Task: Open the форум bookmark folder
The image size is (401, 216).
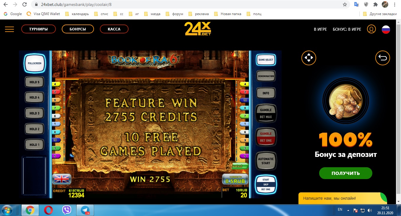Action: pos(175,14)
